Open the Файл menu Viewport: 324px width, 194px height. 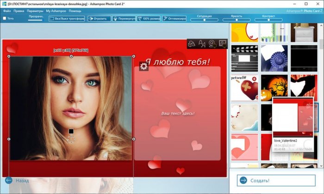(x=7, y=11)
